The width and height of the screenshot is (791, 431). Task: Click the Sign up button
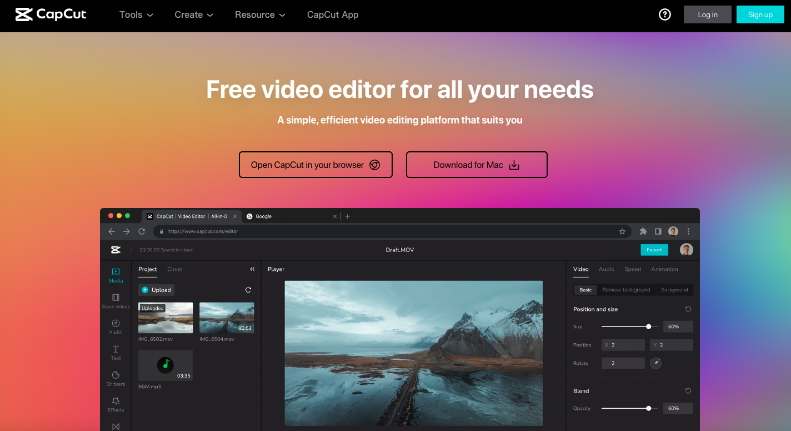pyautogui.click(x=760, y=14)
